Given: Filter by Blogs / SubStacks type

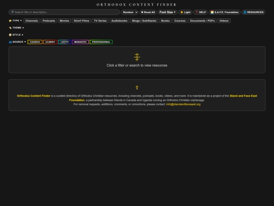Looking at the screenshot, I should pos(144,21).
